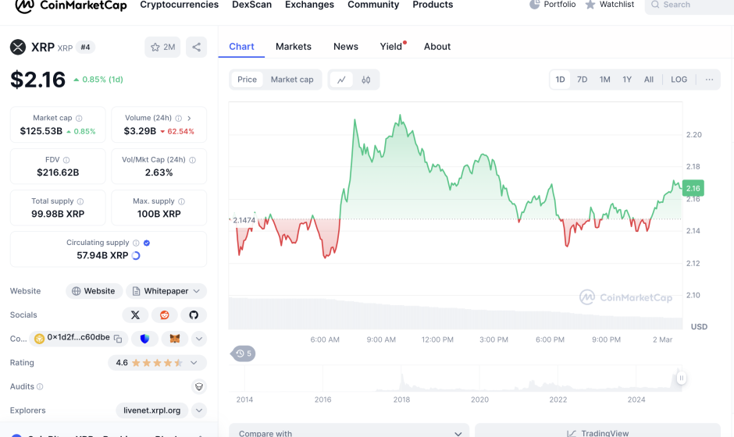
Task: Click the blue shield wallet icon
Action: point(145,339)
